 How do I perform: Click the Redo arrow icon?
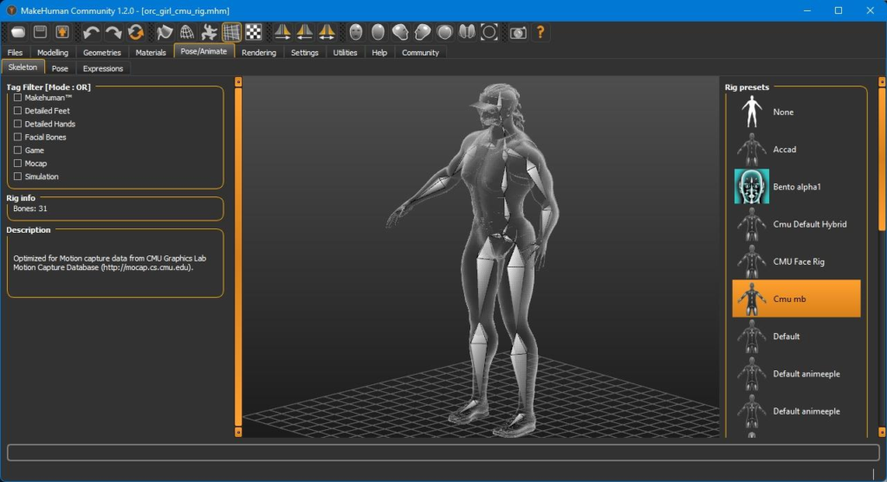pyautogui.click(x=113, y=32)
